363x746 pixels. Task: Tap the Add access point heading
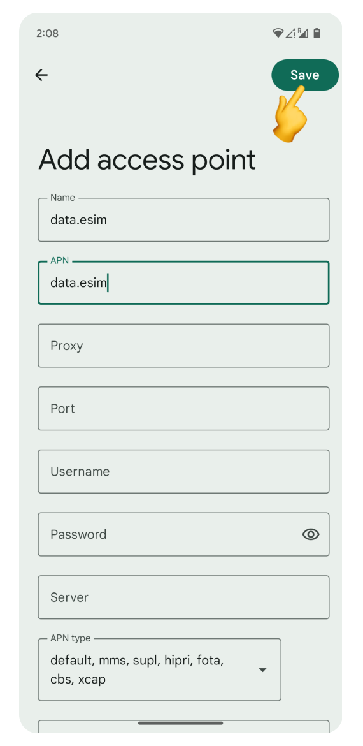pos(147,160)
